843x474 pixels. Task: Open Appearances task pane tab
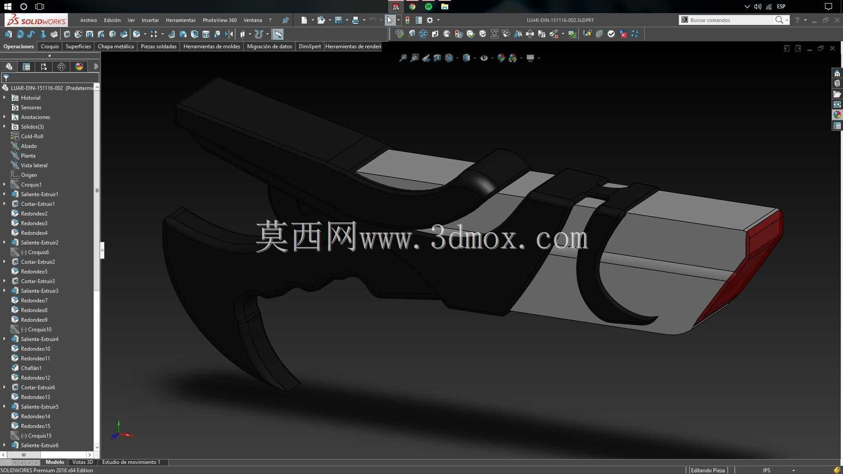(837, 115)
